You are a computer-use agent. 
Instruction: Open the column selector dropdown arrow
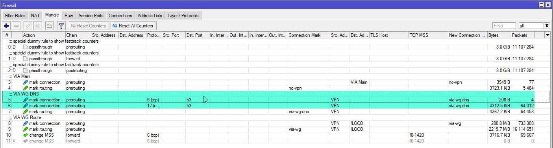(x=547, y=35)
